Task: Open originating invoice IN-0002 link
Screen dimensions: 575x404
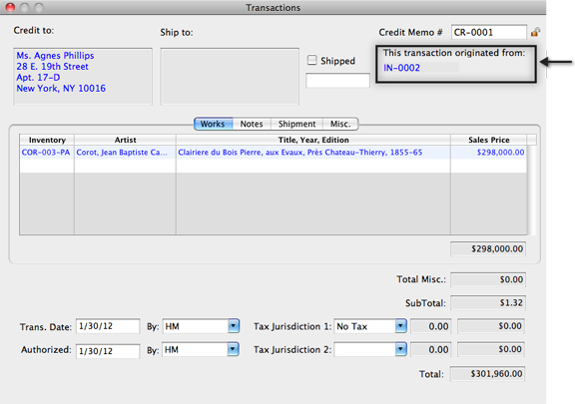Action: [402, 68]
